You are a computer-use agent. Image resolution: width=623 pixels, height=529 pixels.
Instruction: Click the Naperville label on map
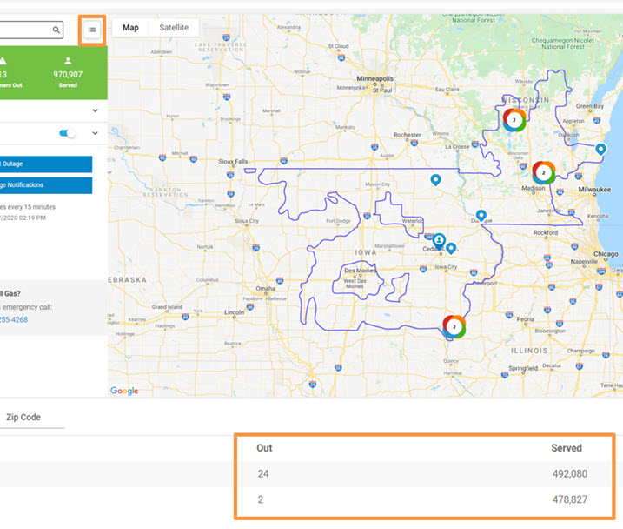tap(584, 261)
